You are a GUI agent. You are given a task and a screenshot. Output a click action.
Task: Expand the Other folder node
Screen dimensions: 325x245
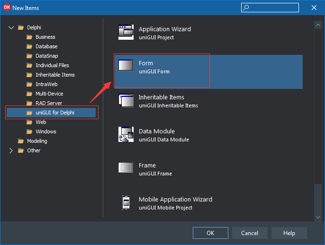tap(11, 150)
